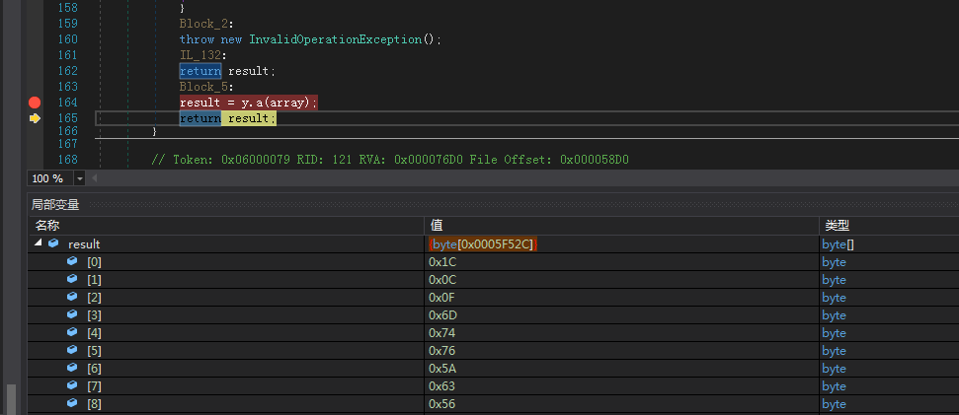Screen dimensions: 959x415
Task: Click the value 0x6D
Action: pyautogui.click(x=442, y=314)
